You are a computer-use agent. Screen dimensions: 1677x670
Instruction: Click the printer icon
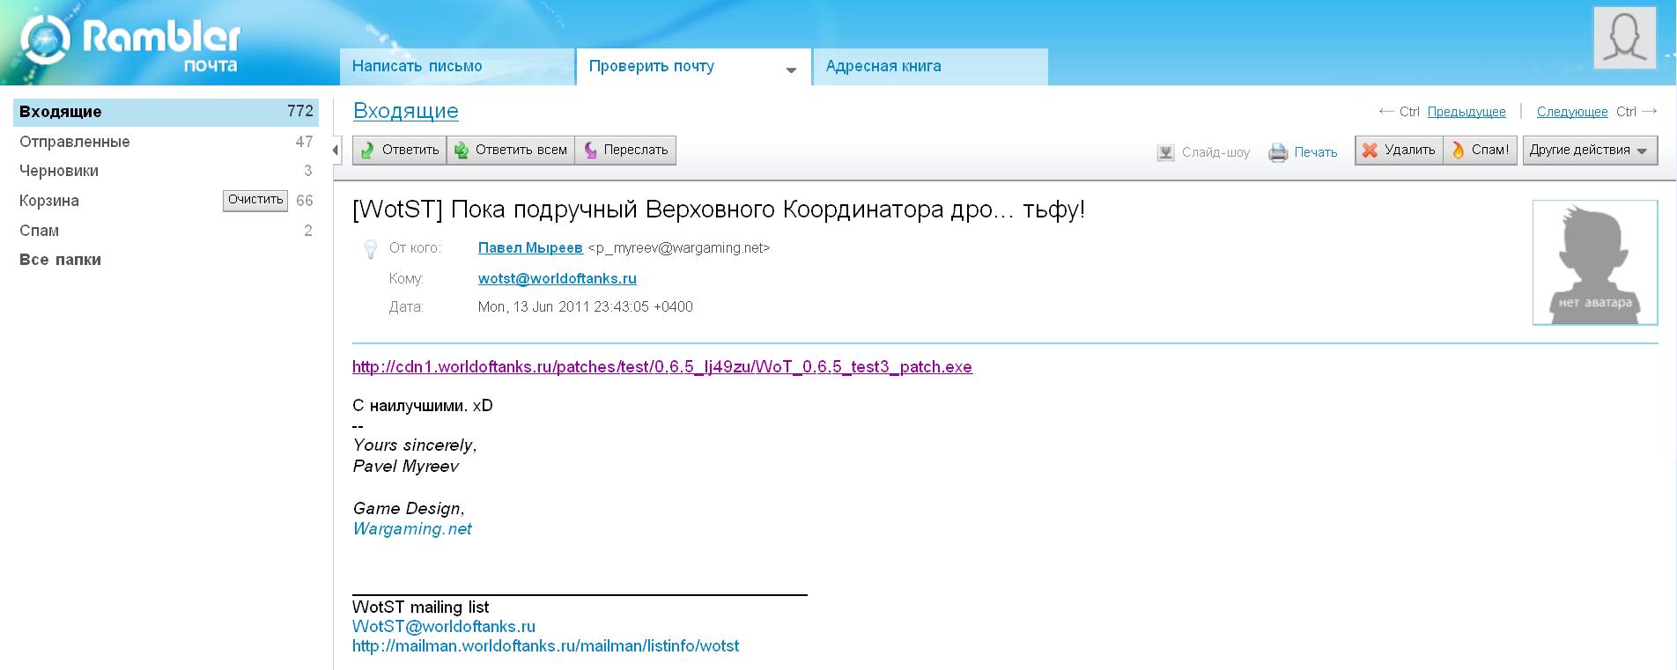tap(1278, 153)
